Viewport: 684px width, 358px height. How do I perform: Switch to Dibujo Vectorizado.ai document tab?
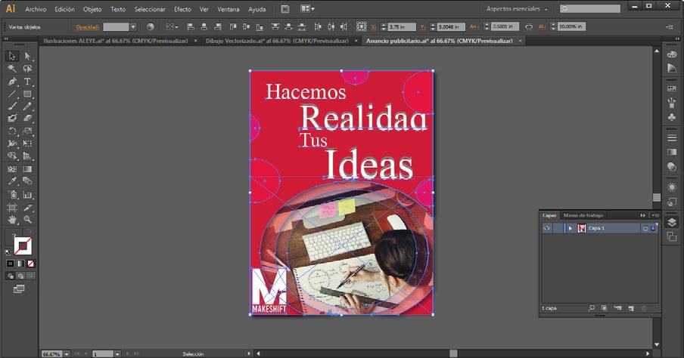click(x=276, y=41)
